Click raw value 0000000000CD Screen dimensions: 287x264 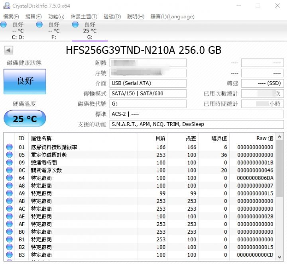[255, 255]
